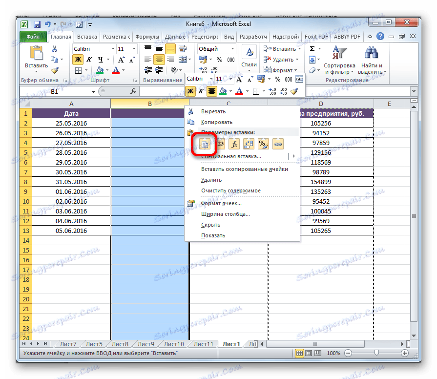The height and width of the screenshot is (379, 437).
Task: Open the Формат cells dropdown in the ribbon
Action: (x=296, y=70)
